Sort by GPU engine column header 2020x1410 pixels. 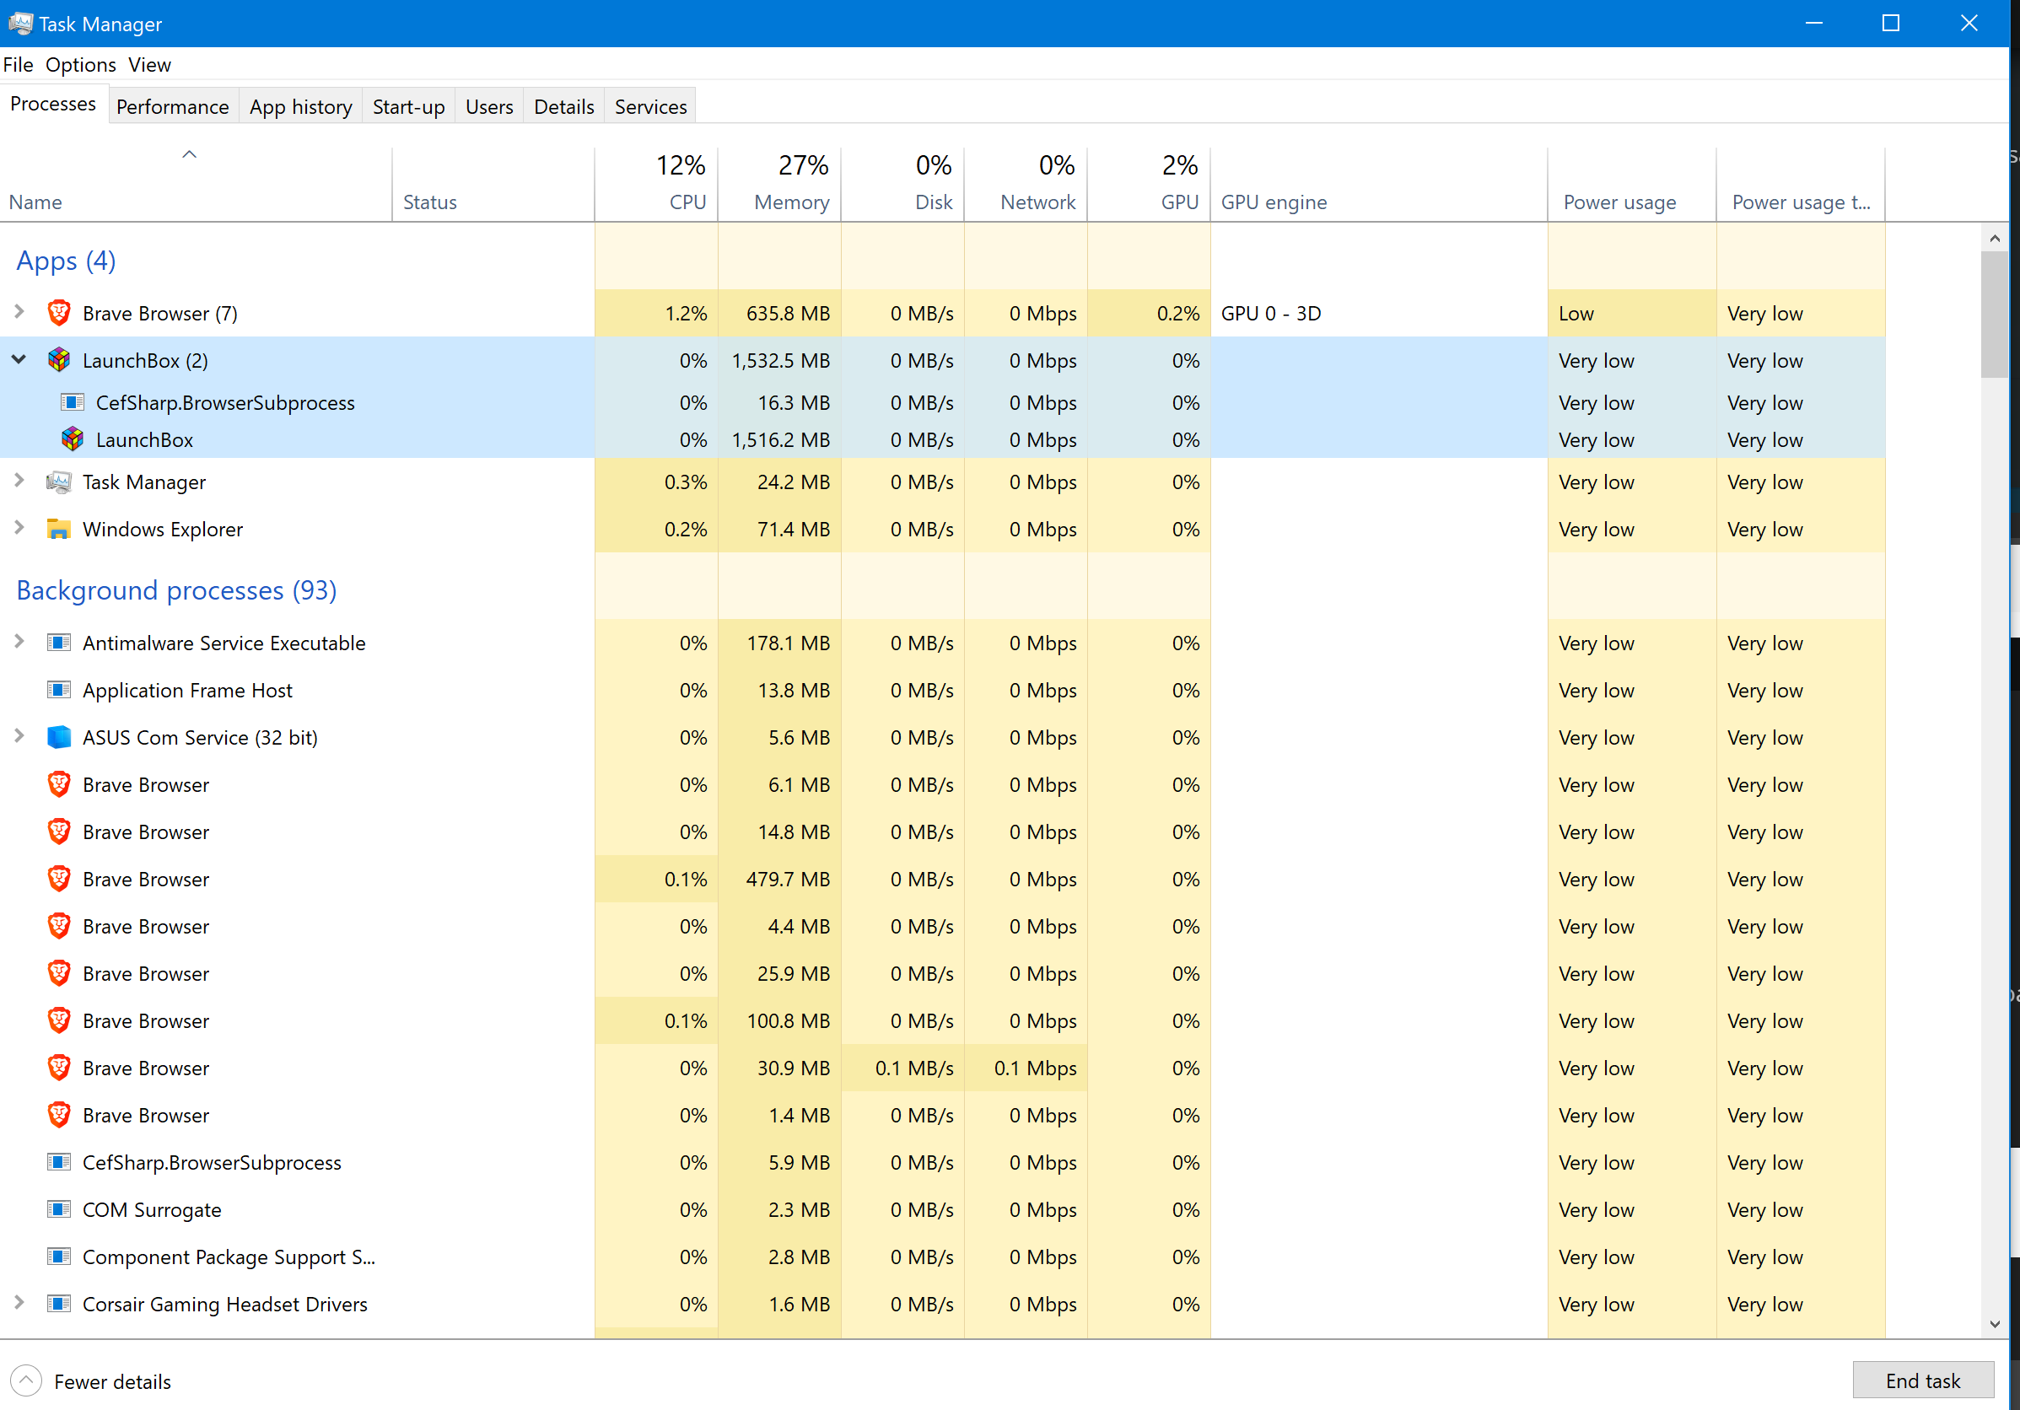pos(1380,185)
